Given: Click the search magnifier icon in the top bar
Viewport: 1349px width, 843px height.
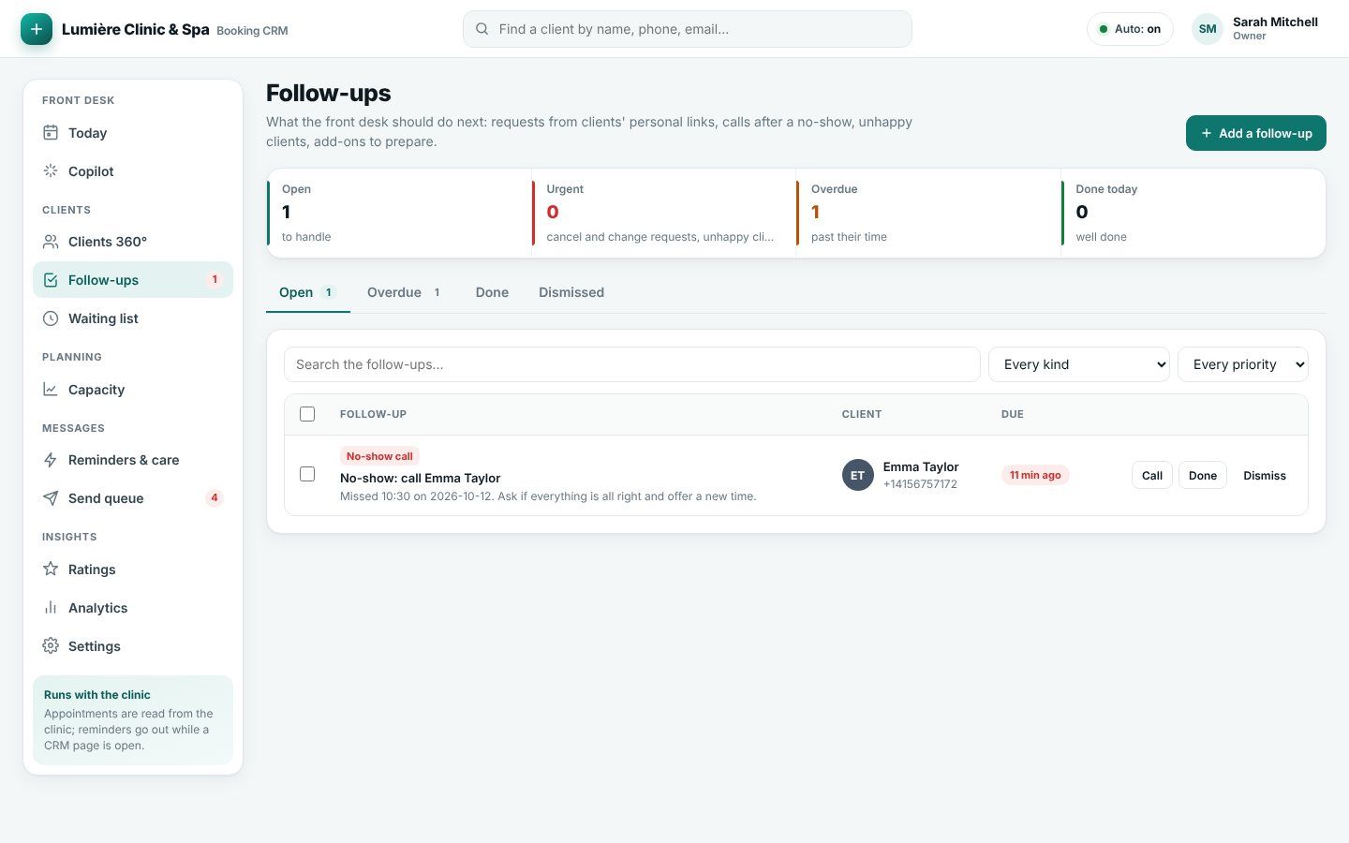Looking at the screenshot, I should 482,29.
